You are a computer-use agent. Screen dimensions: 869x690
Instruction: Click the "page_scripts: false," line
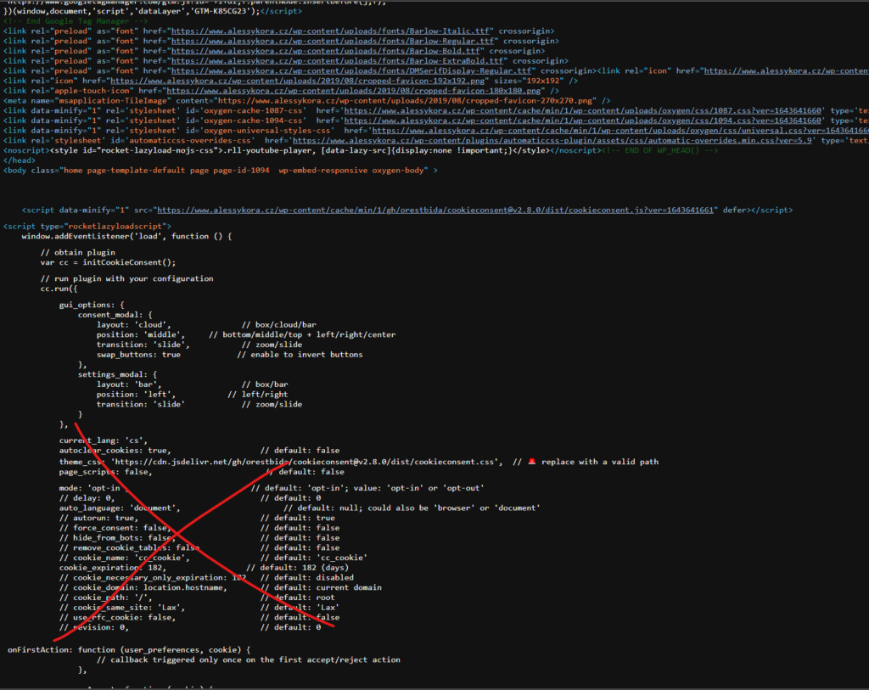click(x=106, y=472)
